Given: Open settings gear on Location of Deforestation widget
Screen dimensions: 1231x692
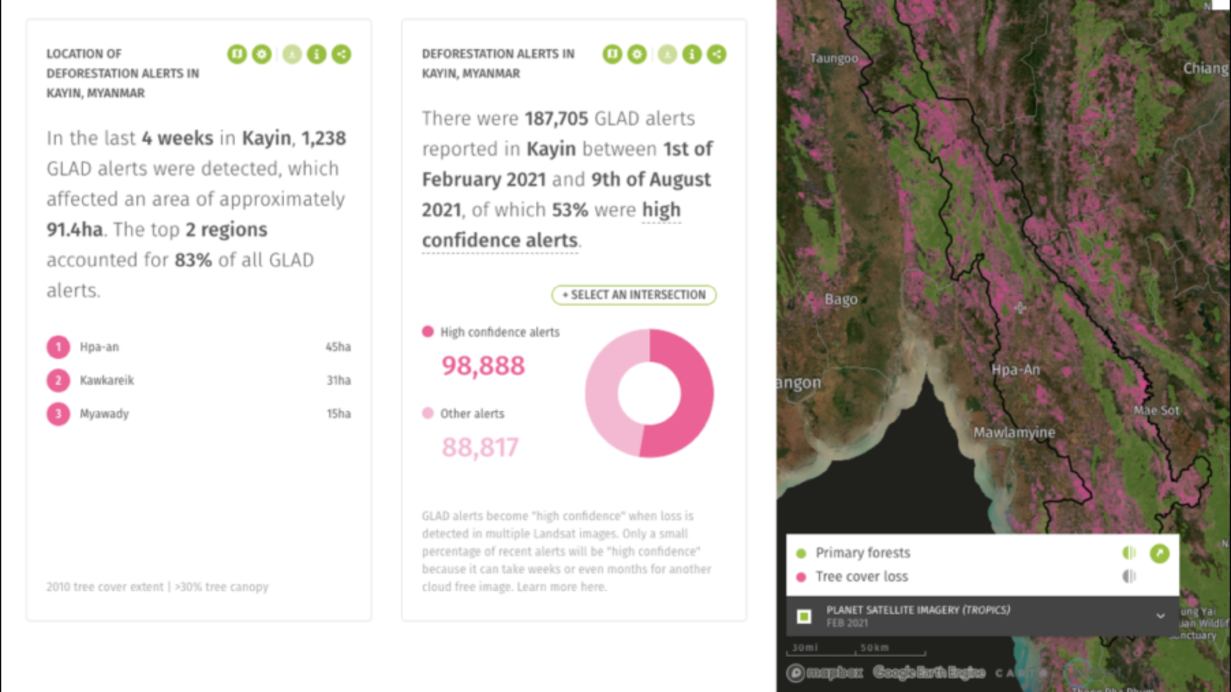Looking at the screenshot, I should tap(261, 54).
